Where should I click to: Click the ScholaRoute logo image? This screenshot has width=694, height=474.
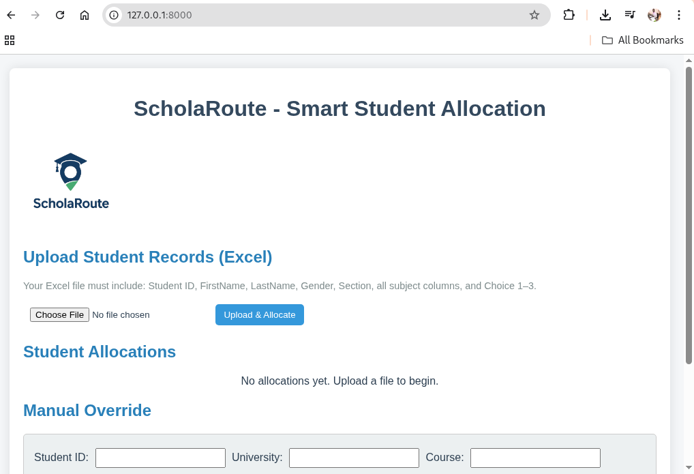pos(71,181)
